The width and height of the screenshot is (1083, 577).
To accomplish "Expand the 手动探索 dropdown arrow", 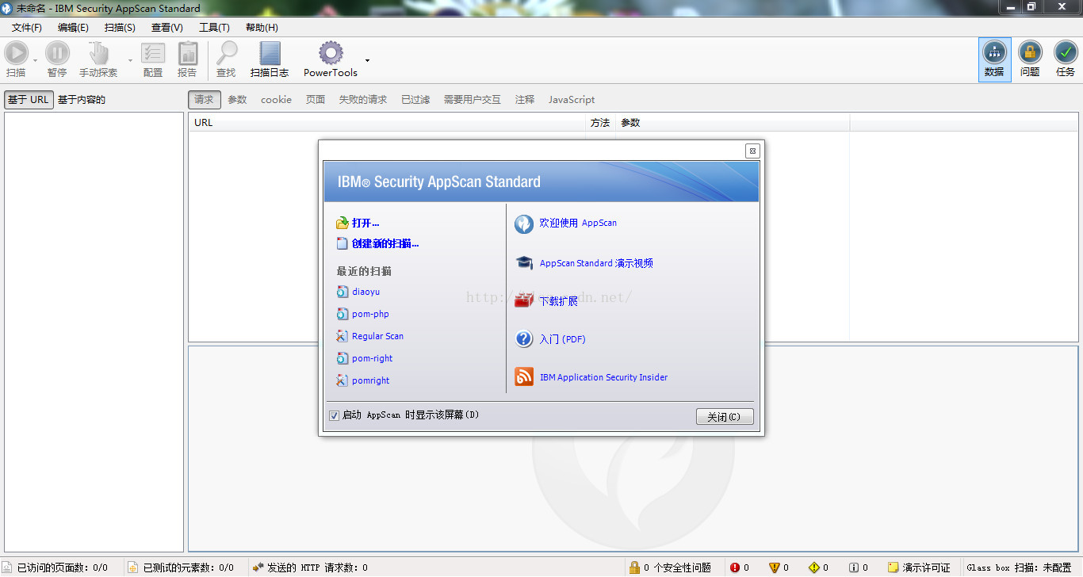I will coord(130,60).
